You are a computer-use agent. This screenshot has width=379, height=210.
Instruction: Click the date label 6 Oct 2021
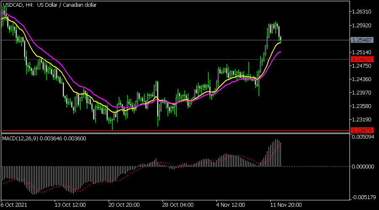coord(14,205)
